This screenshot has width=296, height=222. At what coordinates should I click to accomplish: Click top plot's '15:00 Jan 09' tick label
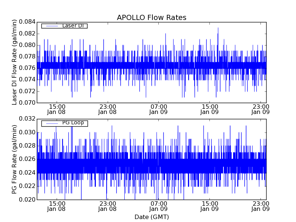209,109
